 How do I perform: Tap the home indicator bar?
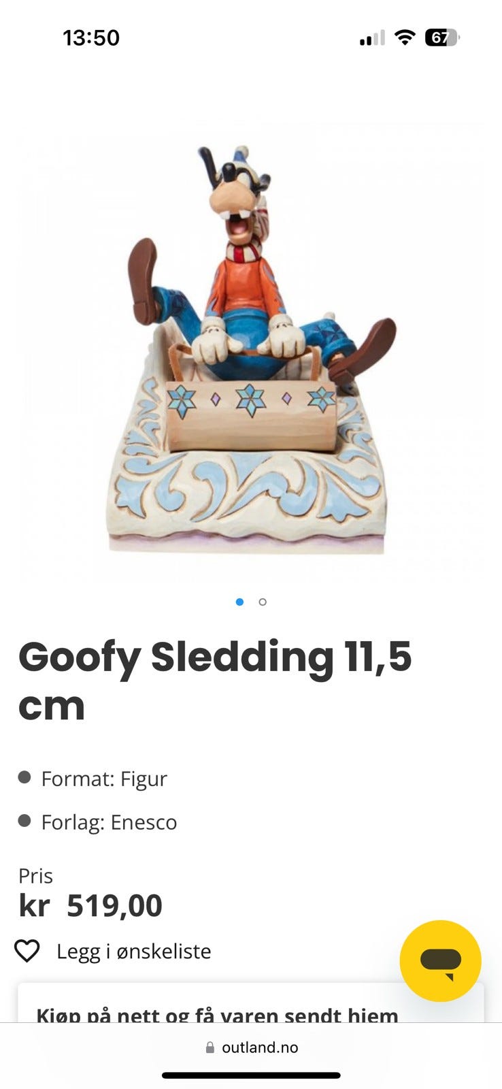coord(251,1075)
